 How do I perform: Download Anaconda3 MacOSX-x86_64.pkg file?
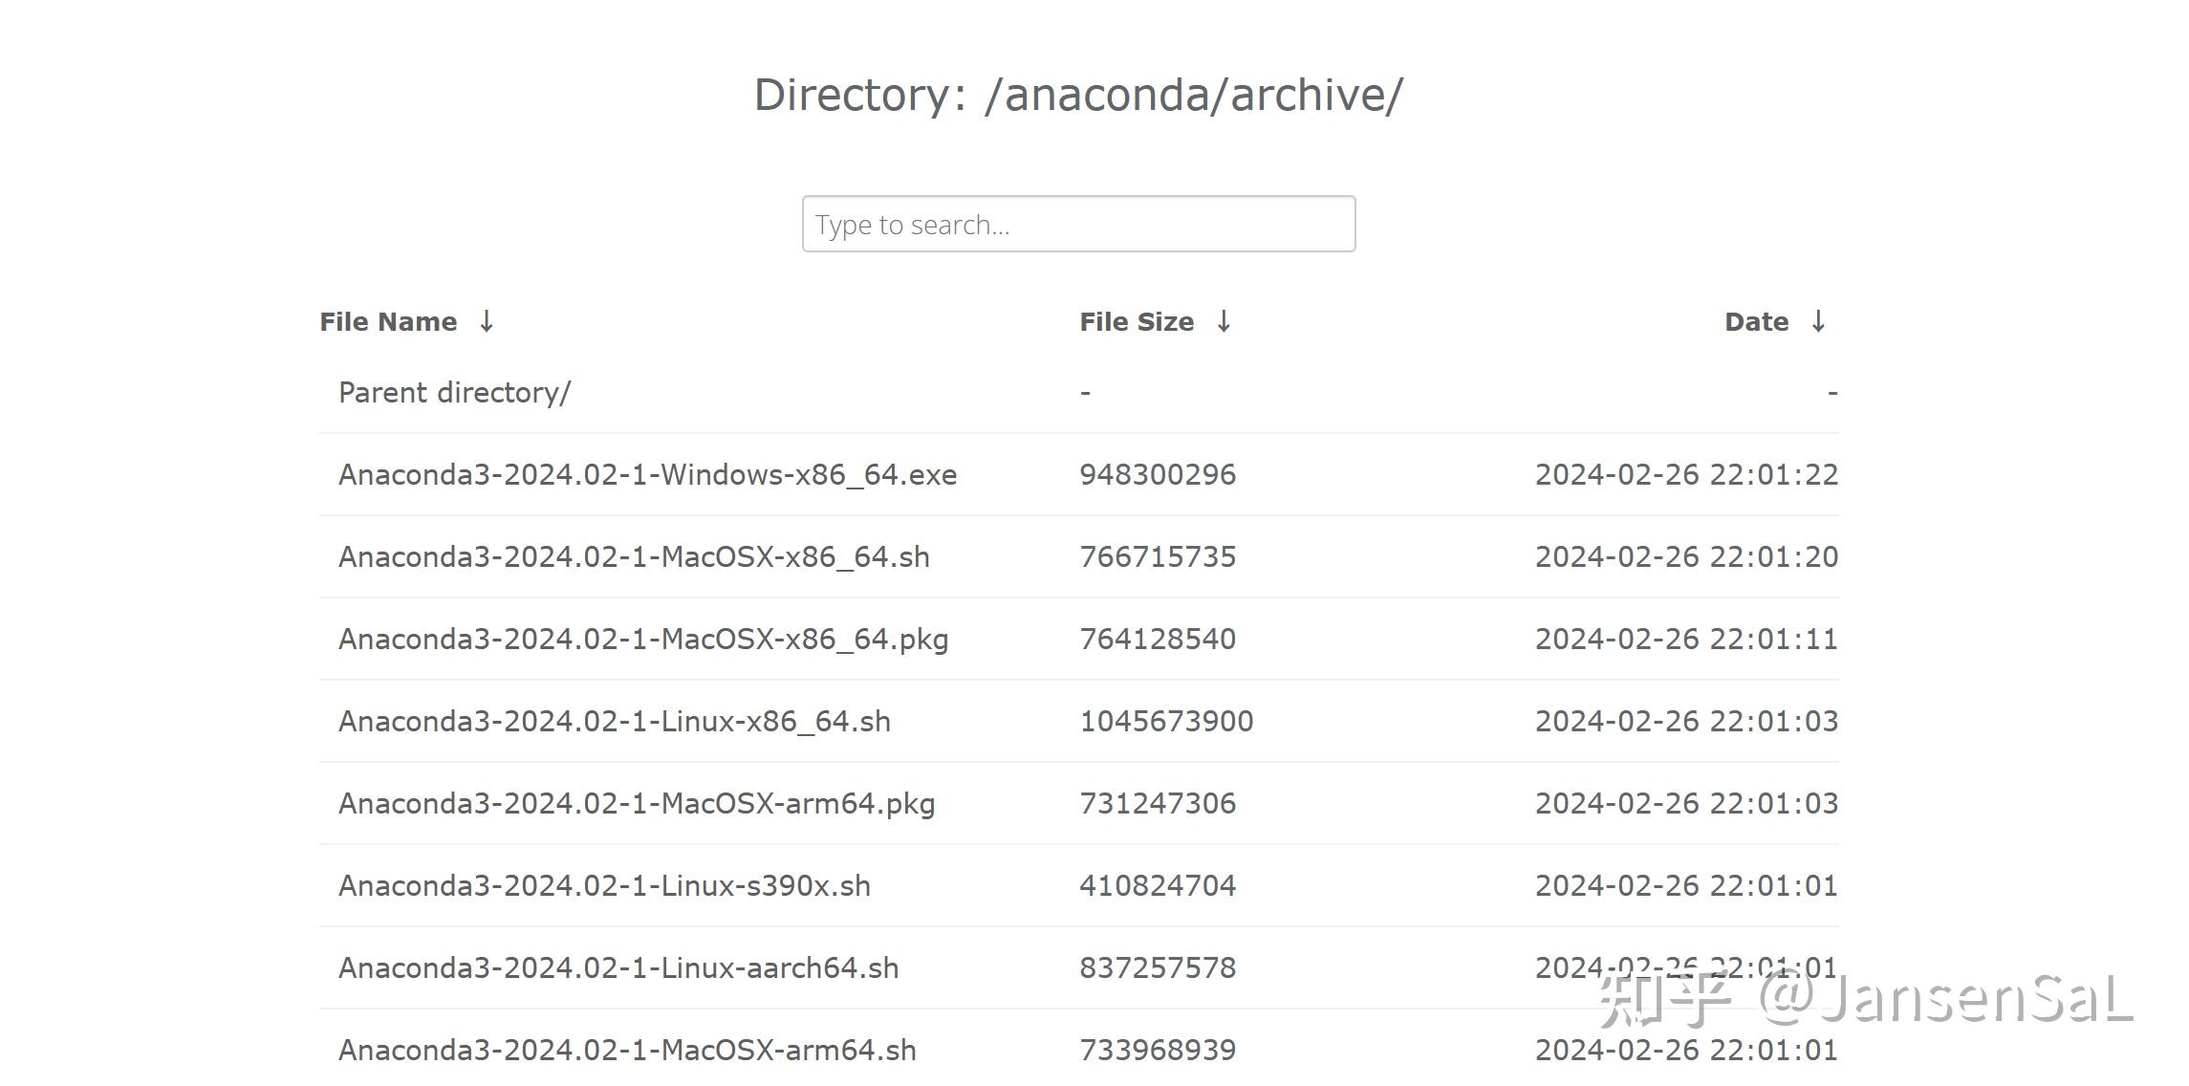(x=643, y=640)
